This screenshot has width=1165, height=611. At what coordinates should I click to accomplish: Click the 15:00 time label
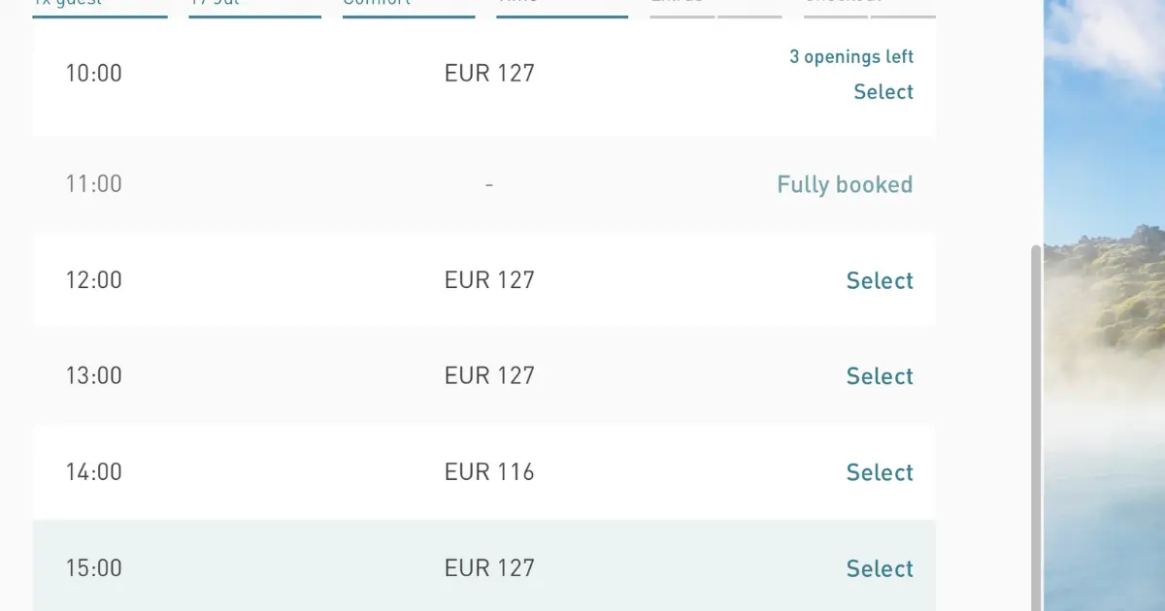(94, 567)
